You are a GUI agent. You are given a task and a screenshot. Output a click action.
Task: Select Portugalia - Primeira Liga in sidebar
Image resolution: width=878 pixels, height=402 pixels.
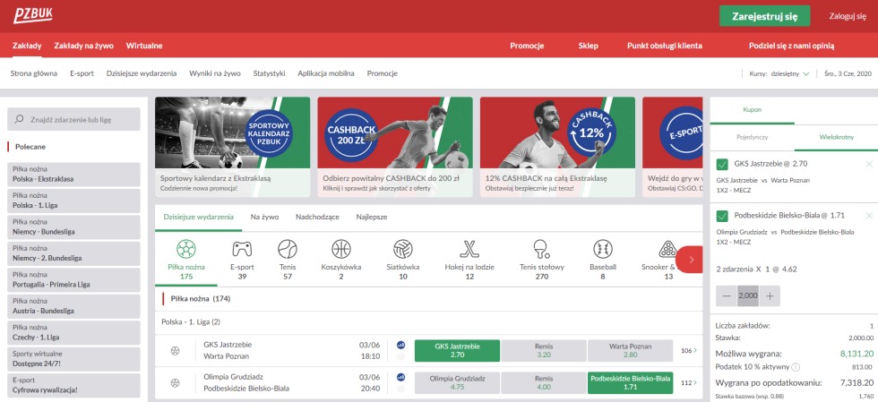(73, 279)
